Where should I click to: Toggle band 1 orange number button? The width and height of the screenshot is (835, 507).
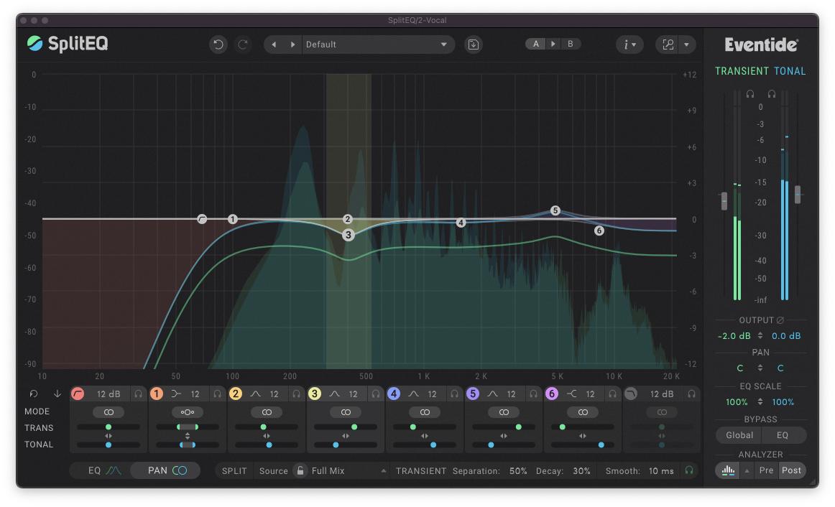[x=157, y=394]
